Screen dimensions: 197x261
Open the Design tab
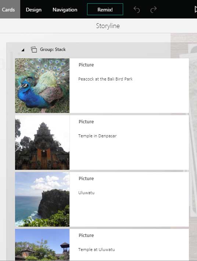pyautogui.click(x=34, y=10)
